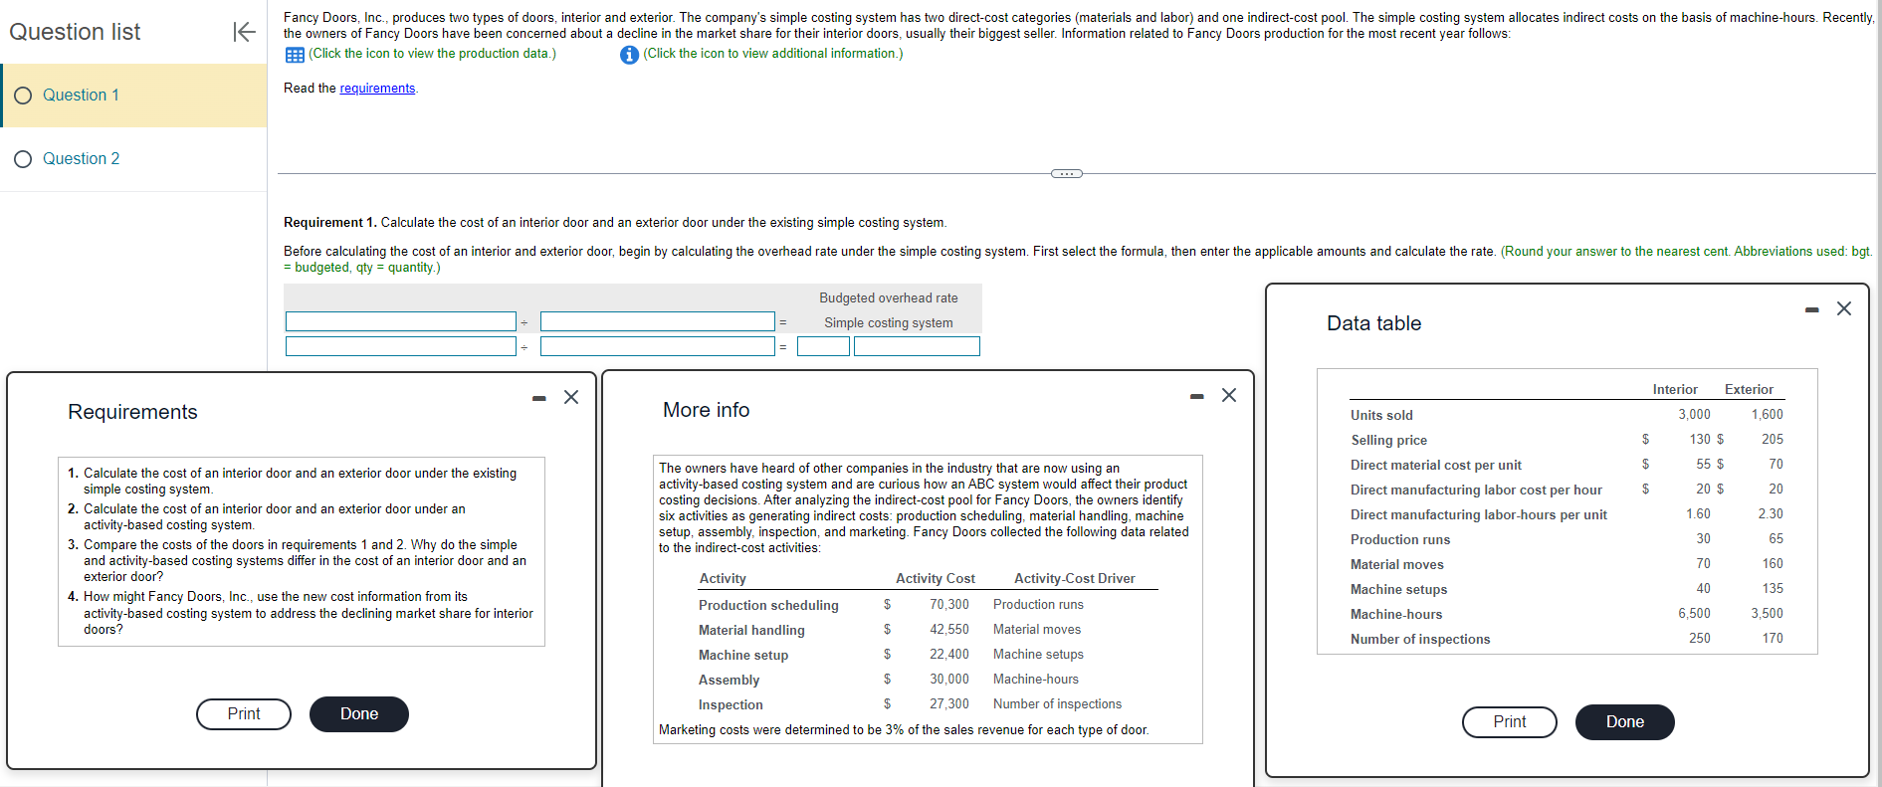Click 'Machine setup' activity row
The width and height of the screenshot is (1882, 787).
click(x=743, y=655)
